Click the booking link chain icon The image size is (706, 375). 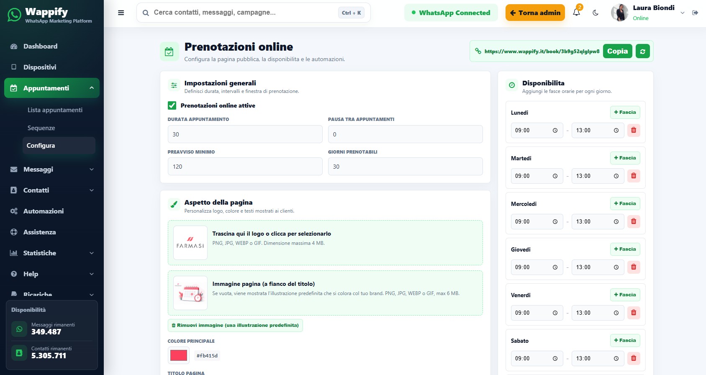478,51
